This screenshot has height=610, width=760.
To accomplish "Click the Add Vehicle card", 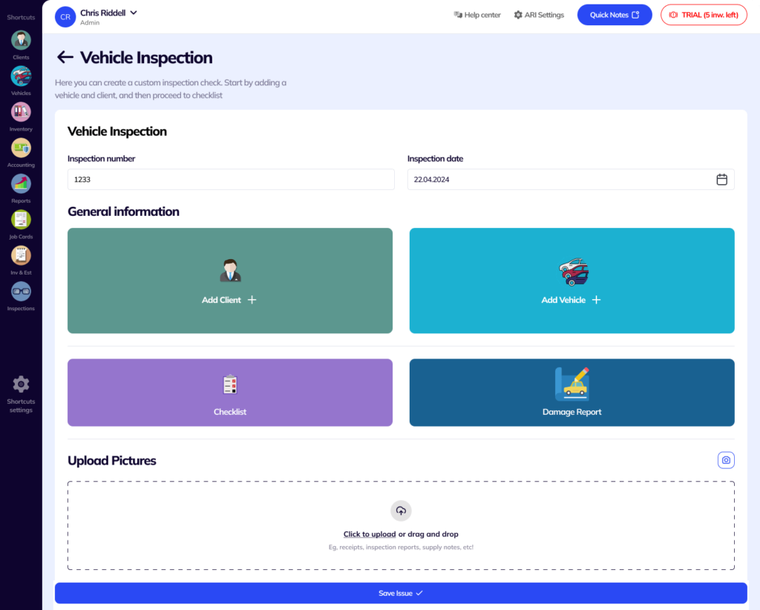I will pos(572,281).
